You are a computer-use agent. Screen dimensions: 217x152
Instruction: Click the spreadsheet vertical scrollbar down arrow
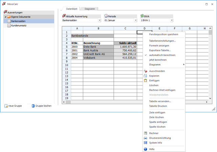coord(211,98)
